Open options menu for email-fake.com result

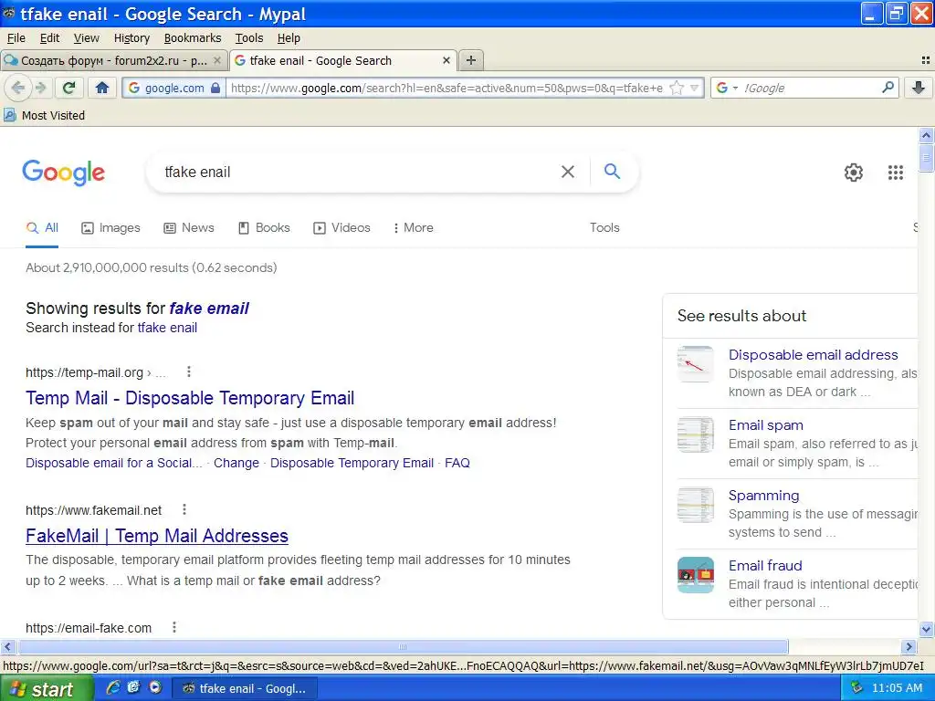(174, 627)
